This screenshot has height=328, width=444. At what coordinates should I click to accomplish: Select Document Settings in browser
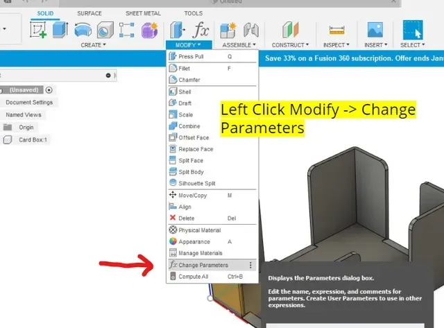[x=29, y=102]
